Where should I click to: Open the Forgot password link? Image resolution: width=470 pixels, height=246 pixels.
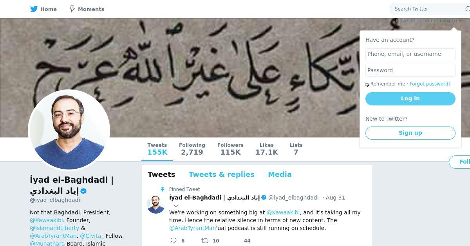430,84
